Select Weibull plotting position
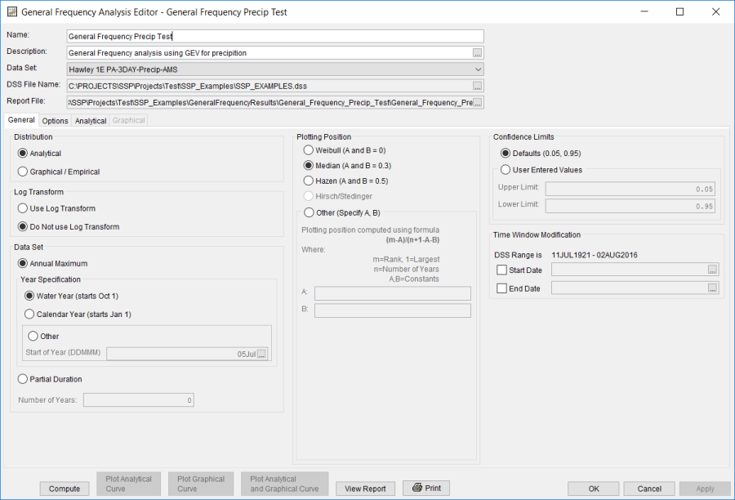The width and height of the screenshot is (735, 500). pos(309,149)
